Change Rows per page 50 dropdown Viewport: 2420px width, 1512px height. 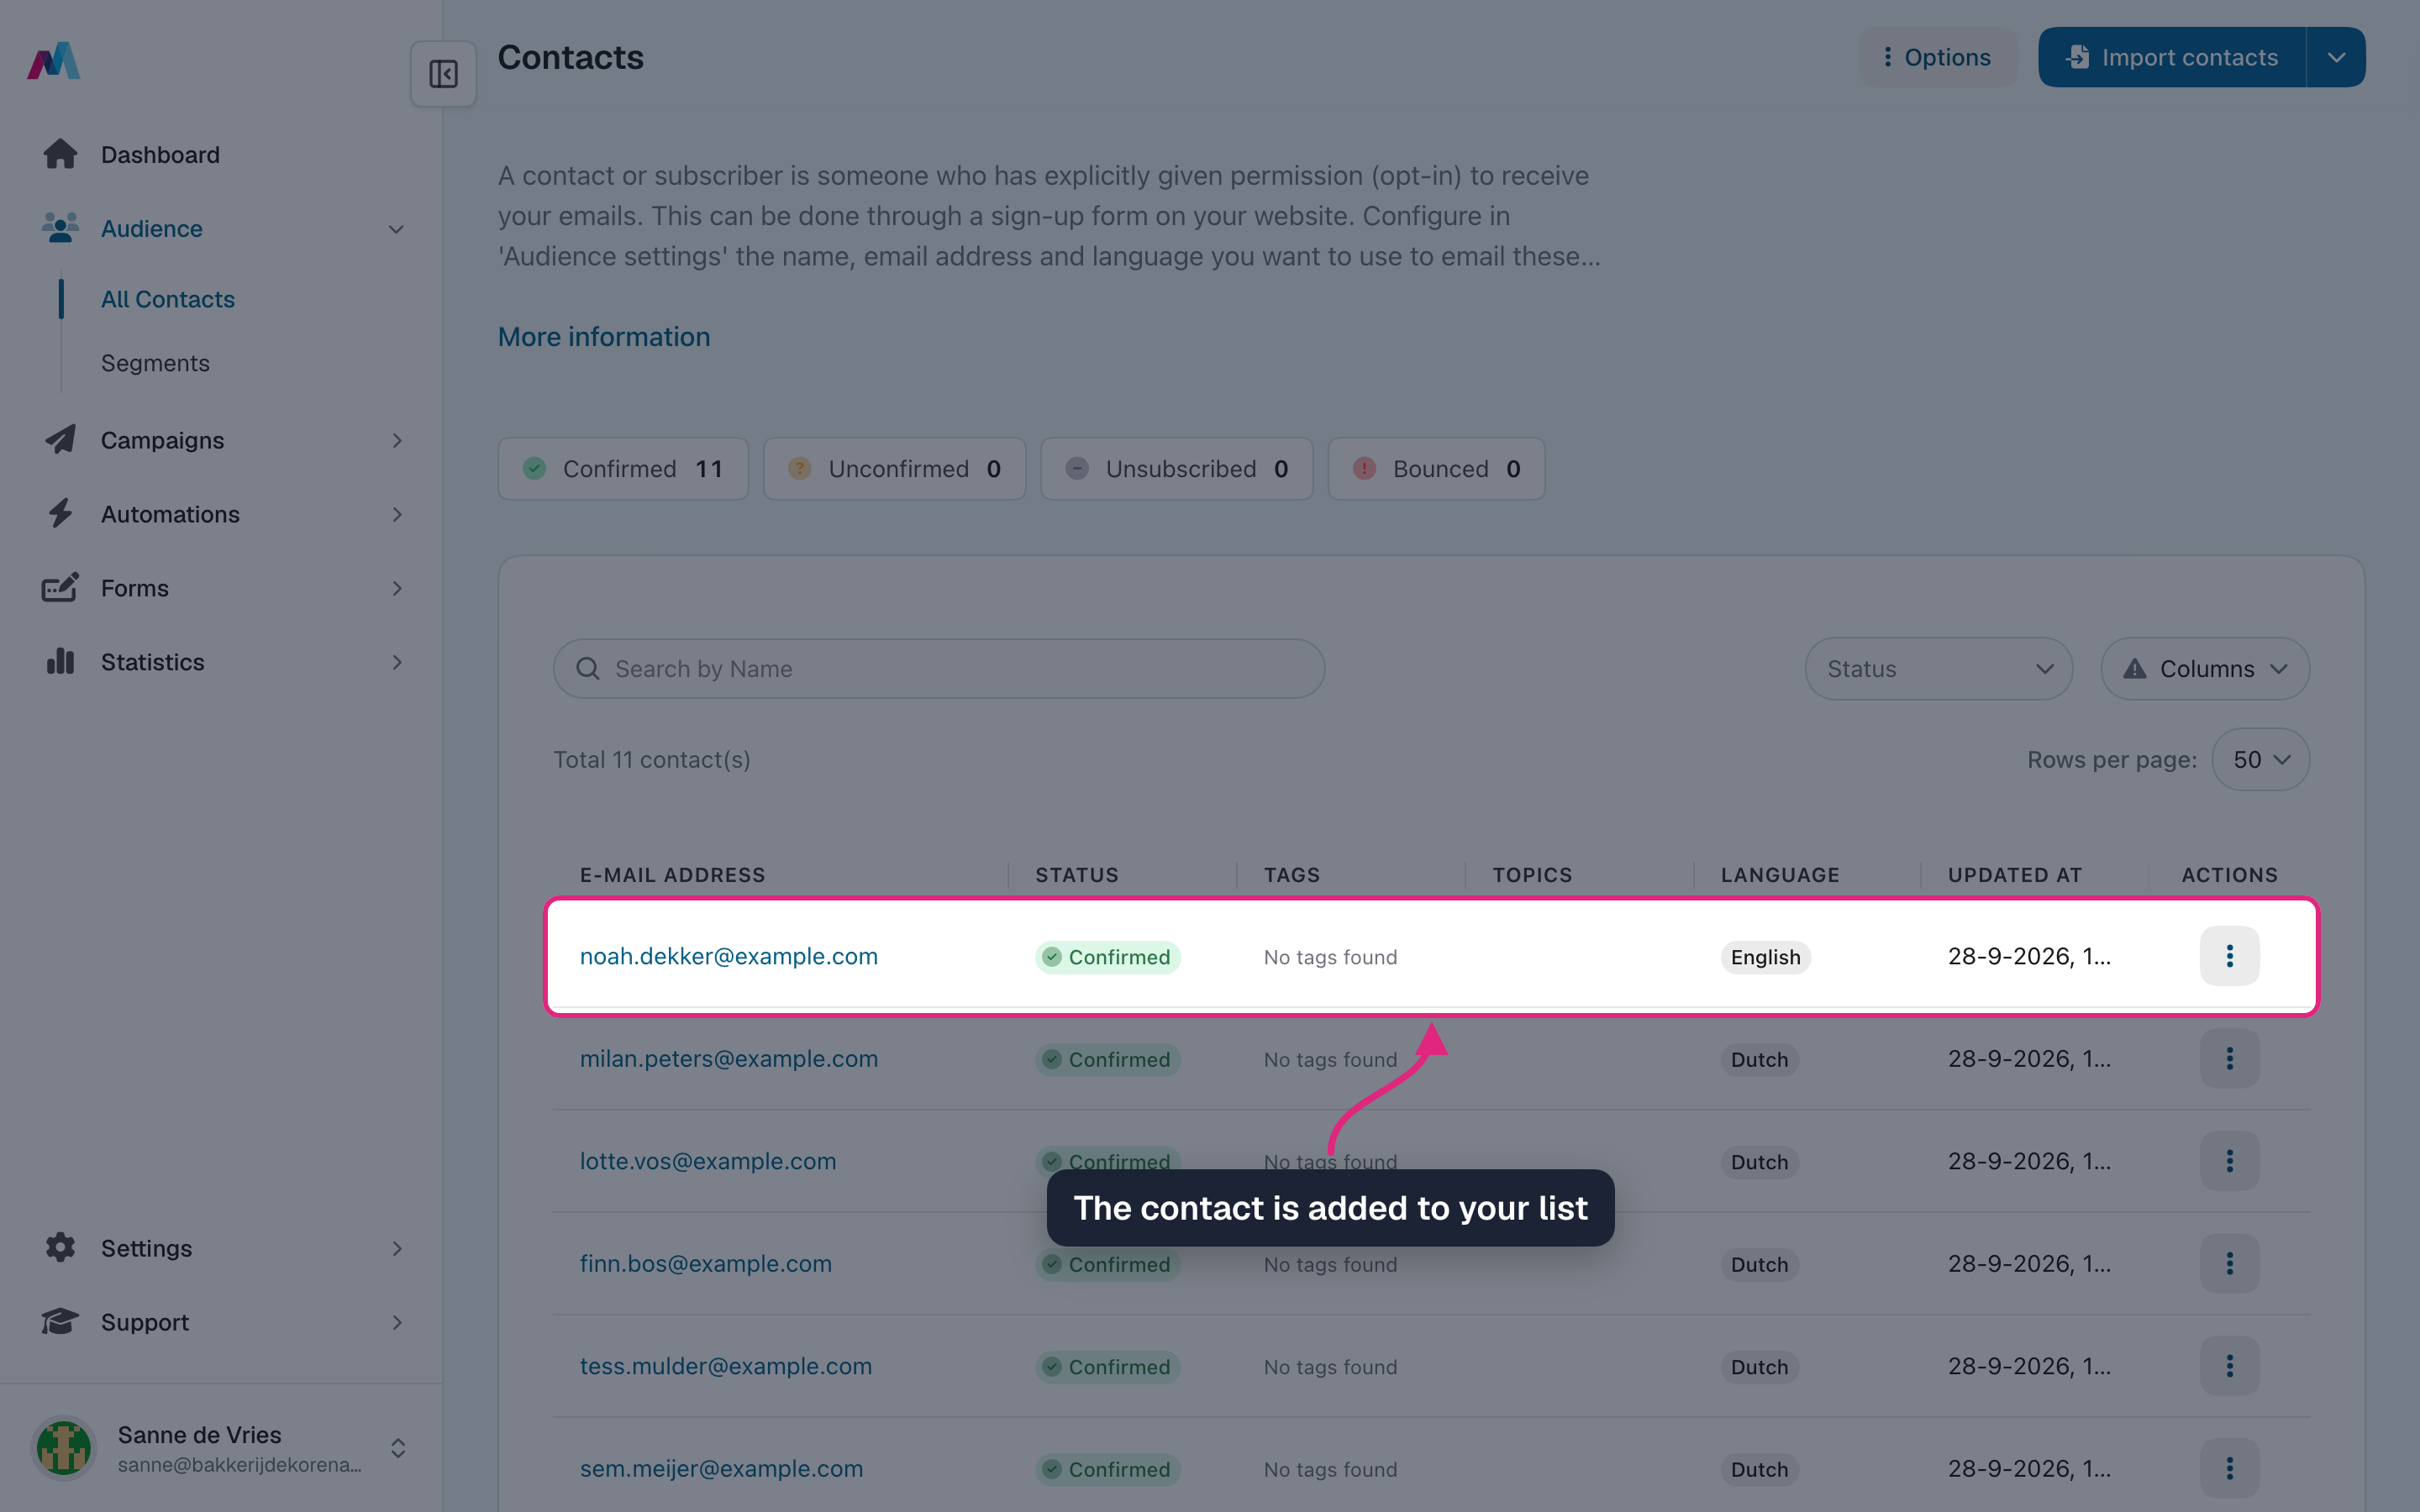(2260, 760)
